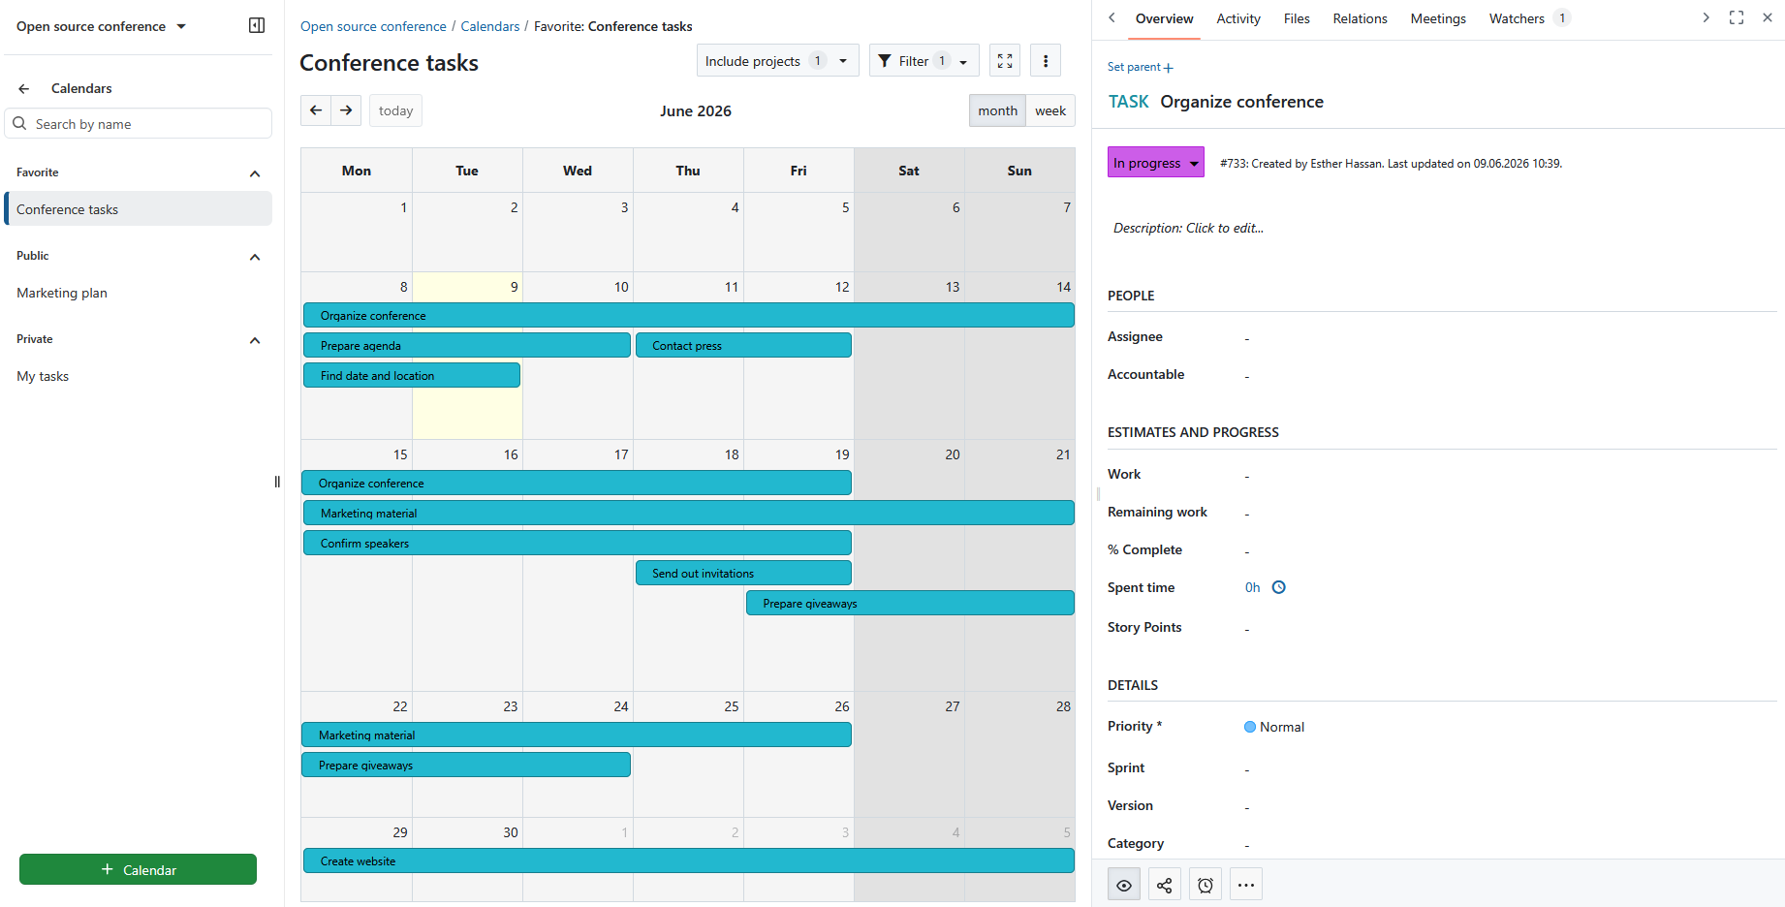Click the TASK type label
Viewport: 1785px width, 907px height.
click(1128, 102)
